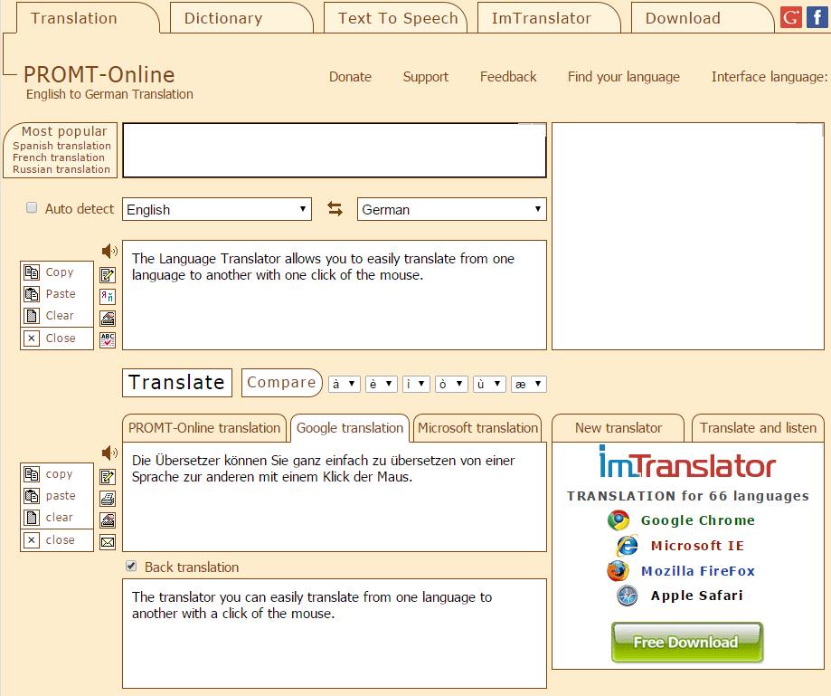Email the translation using the envelope icon
Viewport: 831px width, 696px height.
tap(108, 542)
